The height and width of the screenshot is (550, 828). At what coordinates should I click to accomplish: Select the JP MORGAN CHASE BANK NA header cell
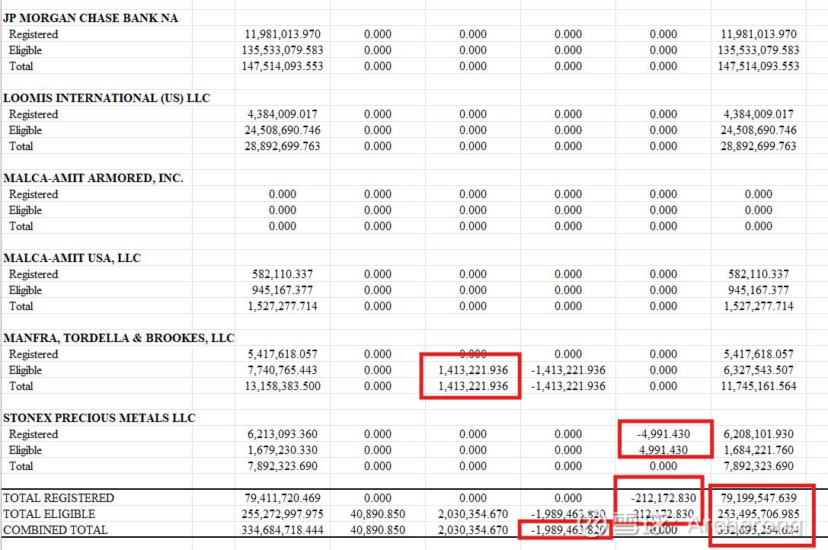click(91, 18)
